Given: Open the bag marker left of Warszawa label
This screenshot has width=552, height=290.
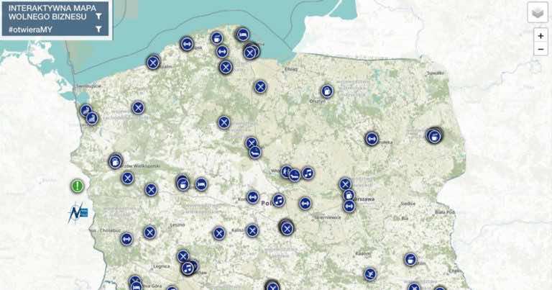Looking at the screenshot, I should click(x=349, y=195).
